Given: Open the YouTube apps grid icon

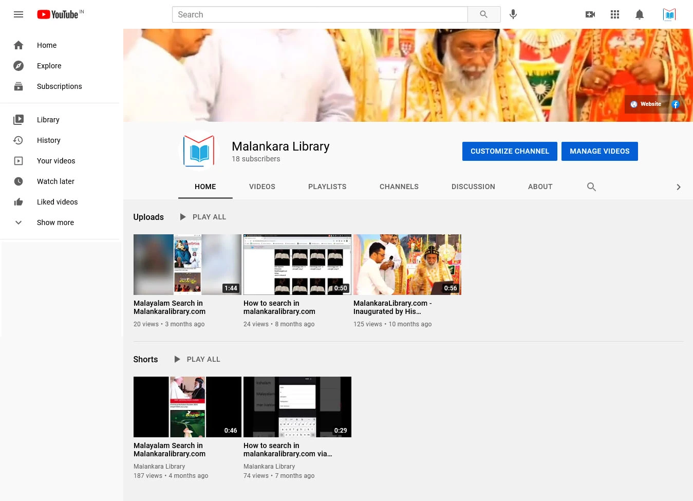Looking at the screenshot, I should pyautogui.click(x=615, y=14).
